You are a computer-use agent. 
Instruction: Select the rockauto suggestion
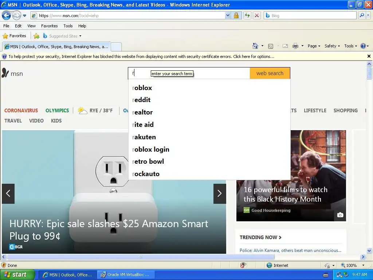coord(209,174)
